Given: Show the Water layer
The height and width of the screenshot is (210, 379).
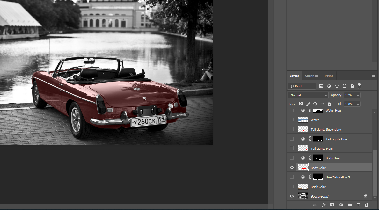Looking at the screenshot, I should 291,120.
